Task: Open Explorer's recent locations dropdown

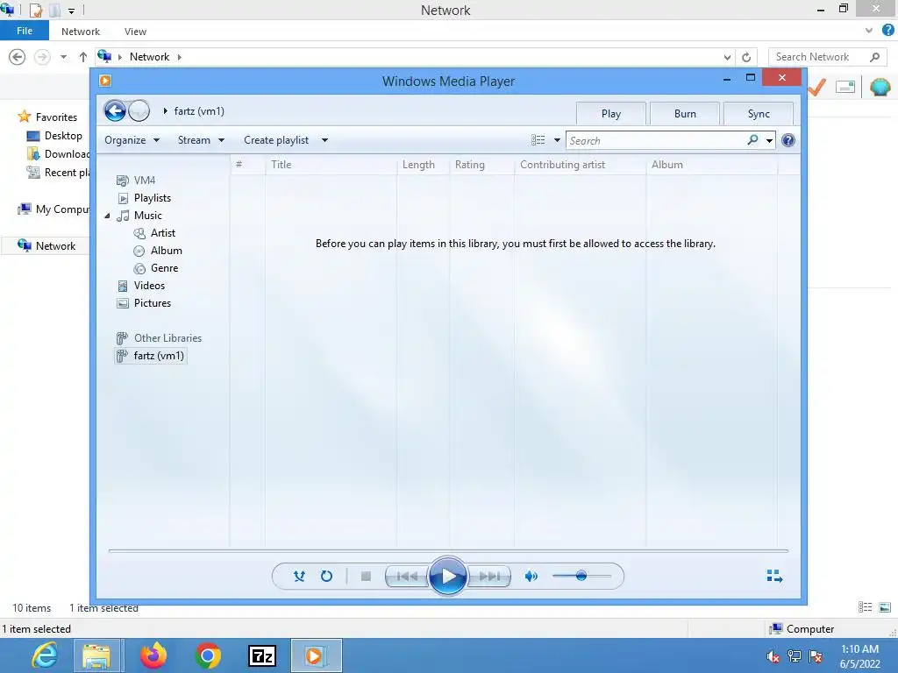Action: coord(63,57)
